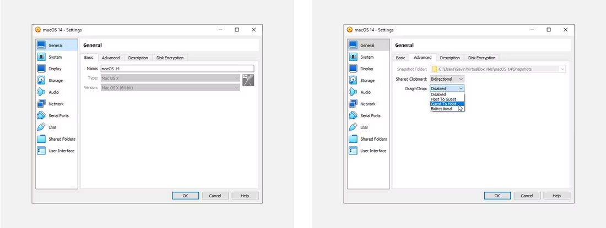Select Network icon in left settings window
Viewport: 606px width, 228px height.
(41, 104)
